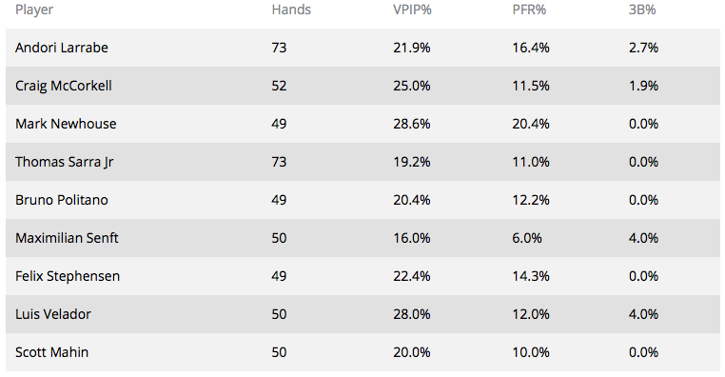The width and height of the screenshot is (725, 377).
Task: Click Maximilian Senft's 6.0% PFR value
Action: click(527, 238)
